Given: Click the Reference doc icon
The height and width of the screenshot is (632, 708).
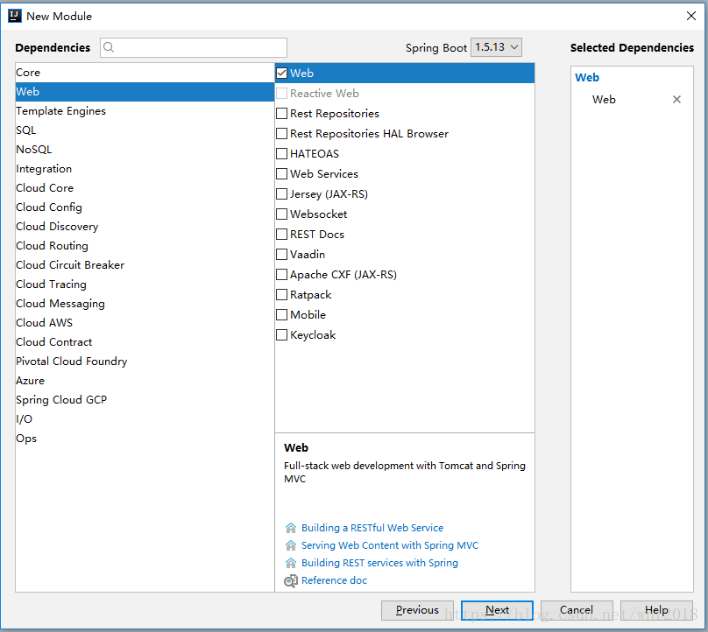Looking at the screenshot, I should point(291,581).
